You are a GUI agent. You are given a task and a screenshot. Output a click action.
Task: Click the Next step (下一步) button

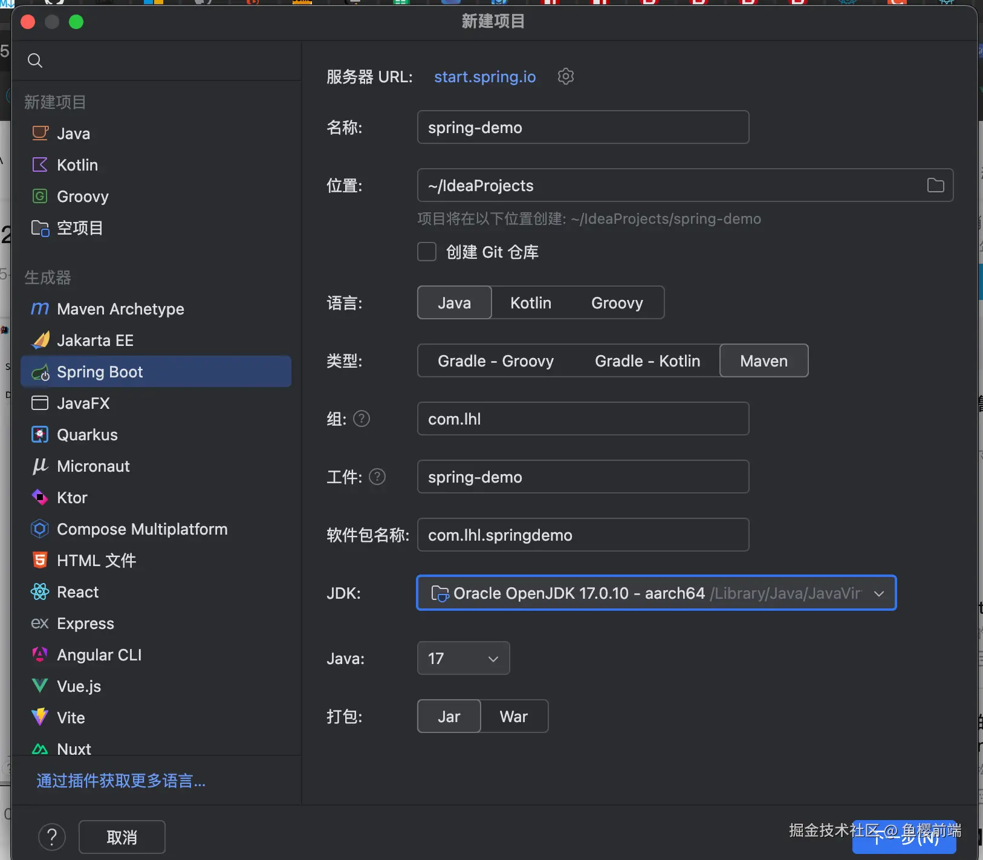(x=904, y=837)
